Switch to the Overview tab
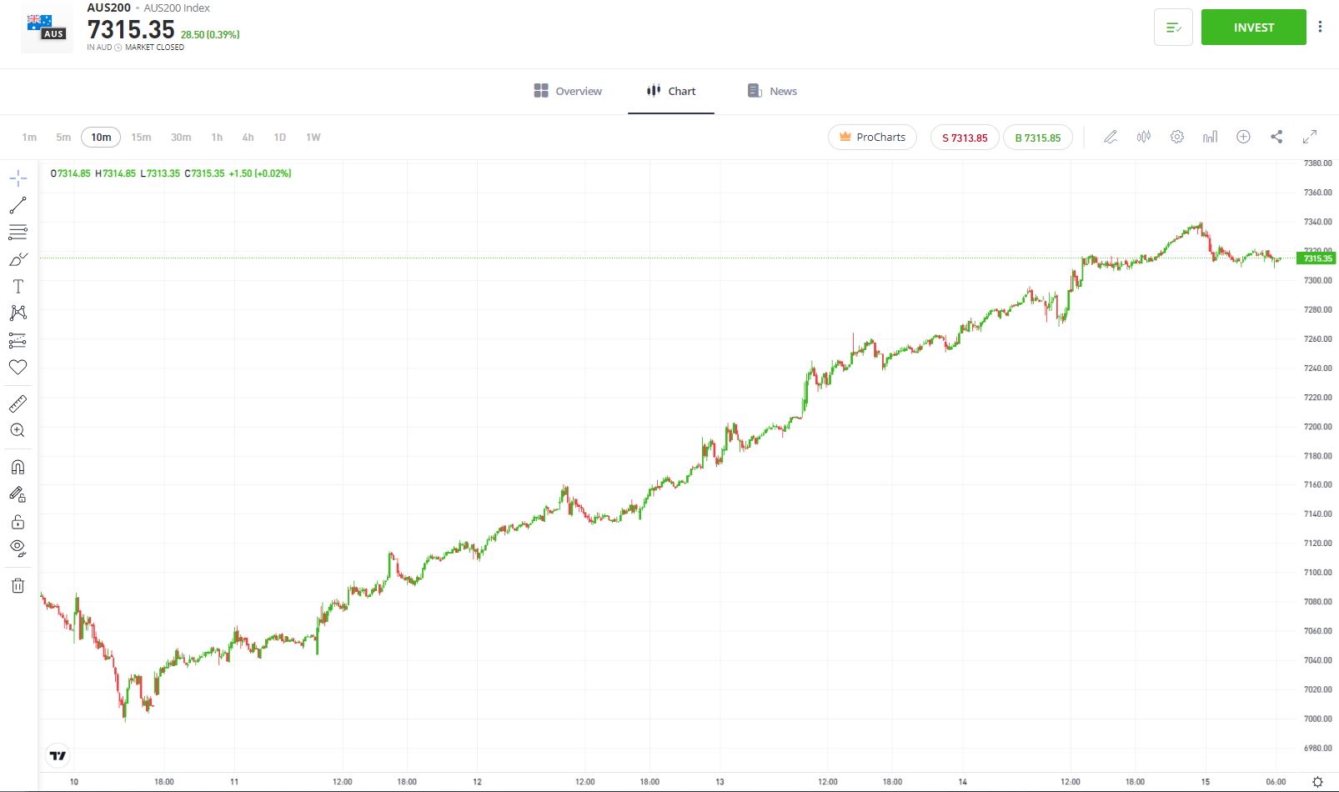 [x=568, y=91]
